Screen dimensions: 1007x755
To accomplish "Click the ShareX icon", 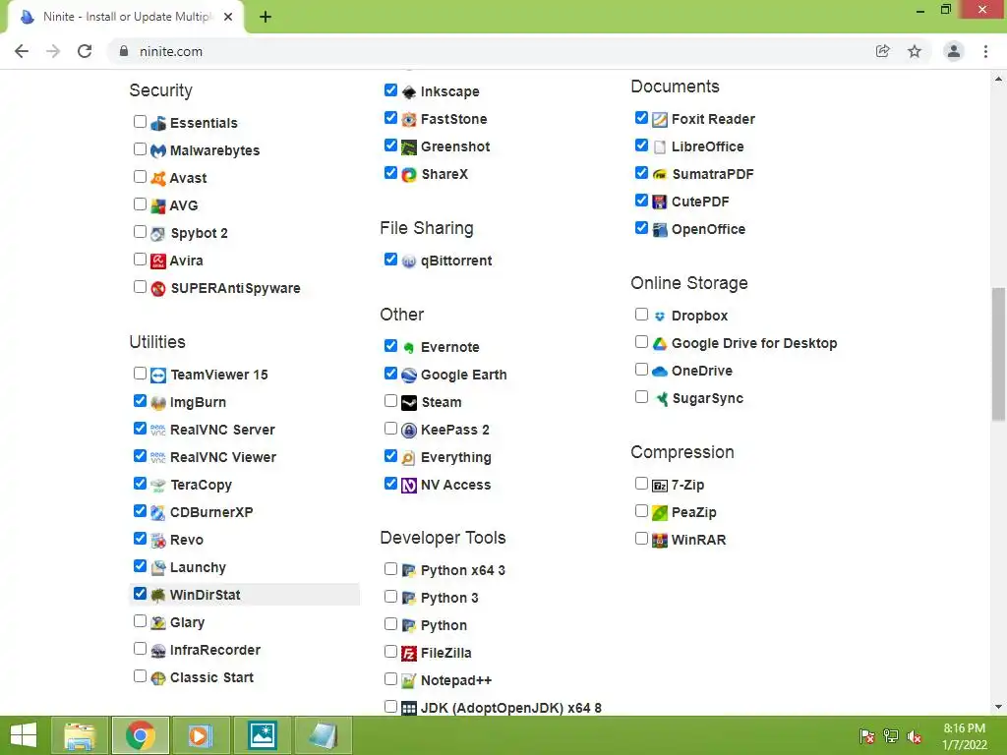I will (409, 175).
